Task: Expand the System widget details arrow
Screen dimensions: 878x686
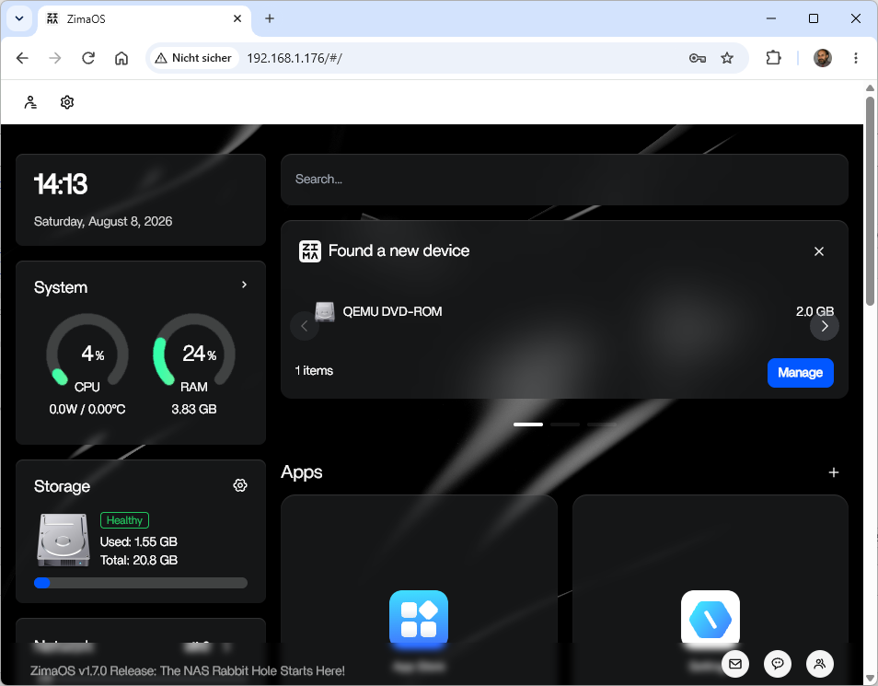Action: coord(244,285)
